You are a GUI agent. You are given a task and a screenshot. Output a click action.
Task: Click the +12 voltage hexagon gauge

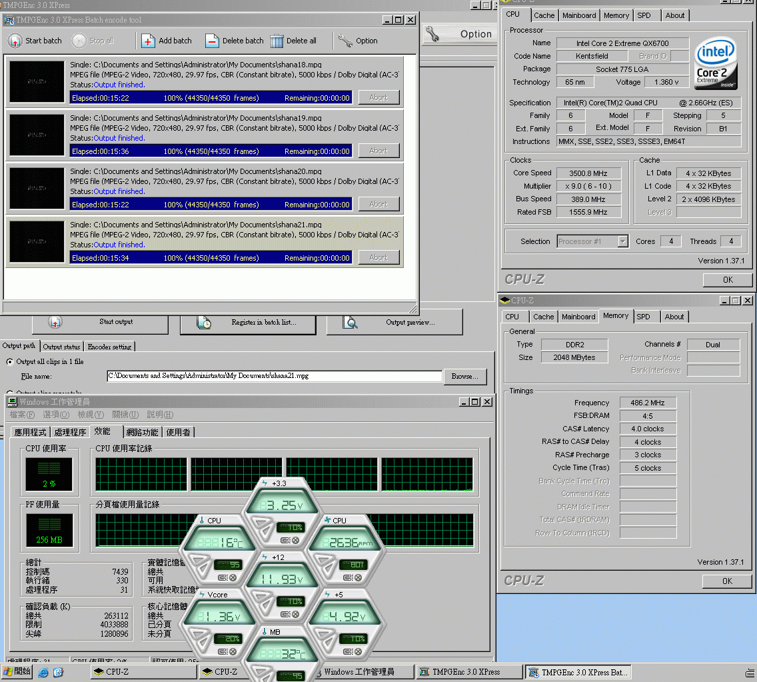[x=282, y=587]
